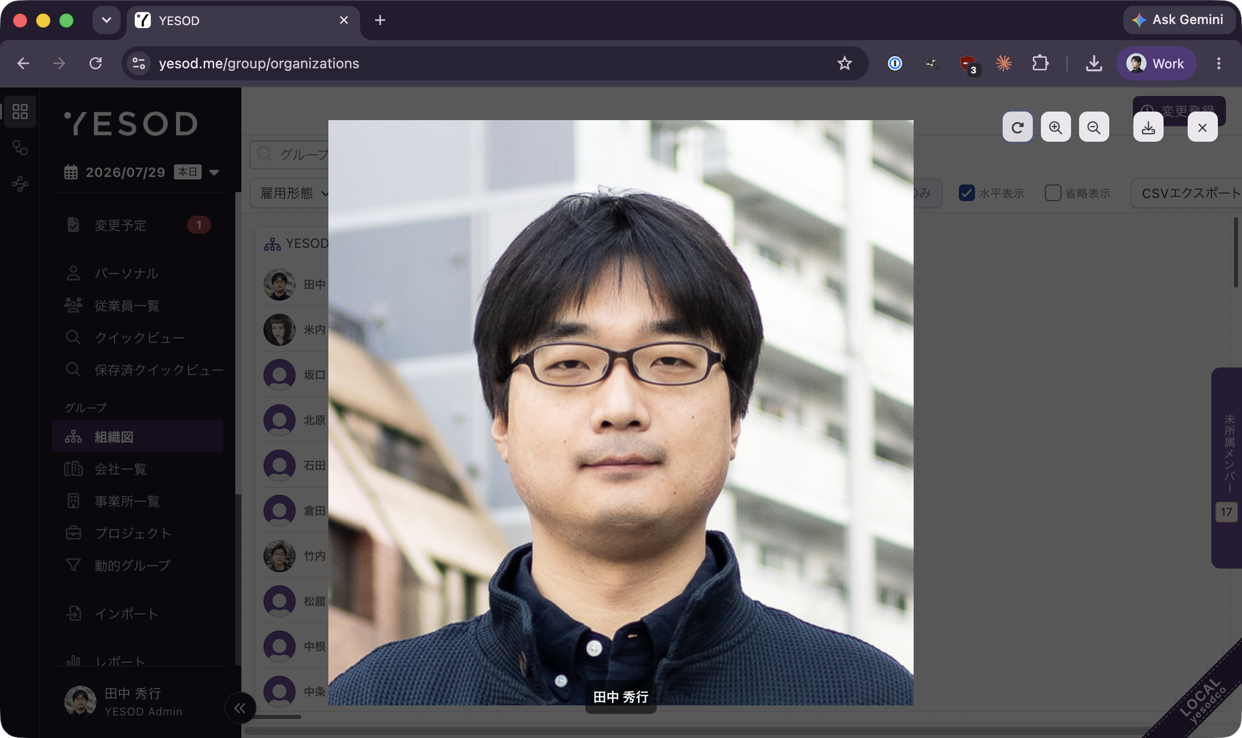This screenshot has height=738, width=1242.
Task: Select 中根 avatar in the org list
Action: point(280,646)
